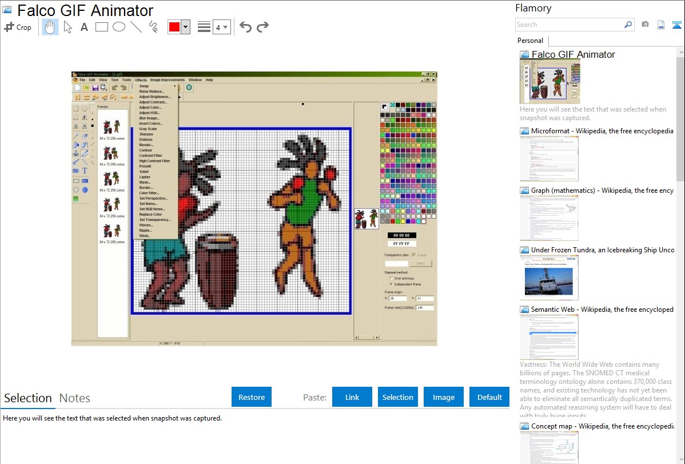Screen dimensions: 685x464
Task: Open the Semantic Web snapshot thumbnail
Action: (549, 337)
